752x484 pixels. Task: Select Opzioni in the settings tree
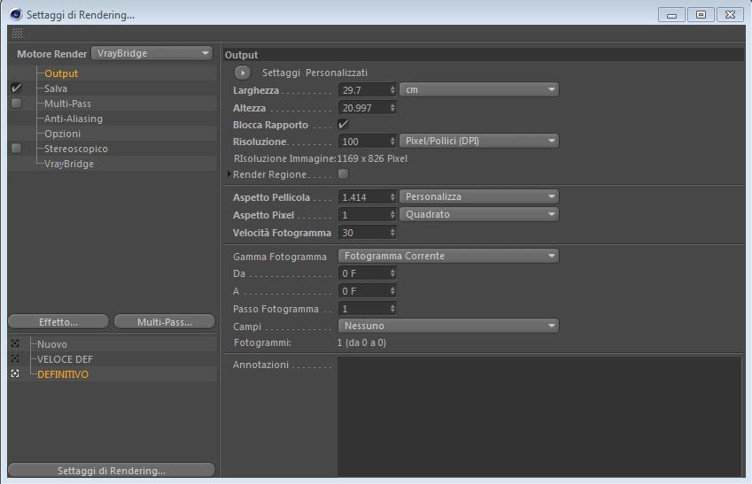pyautogui.click(x=62, y=134)
